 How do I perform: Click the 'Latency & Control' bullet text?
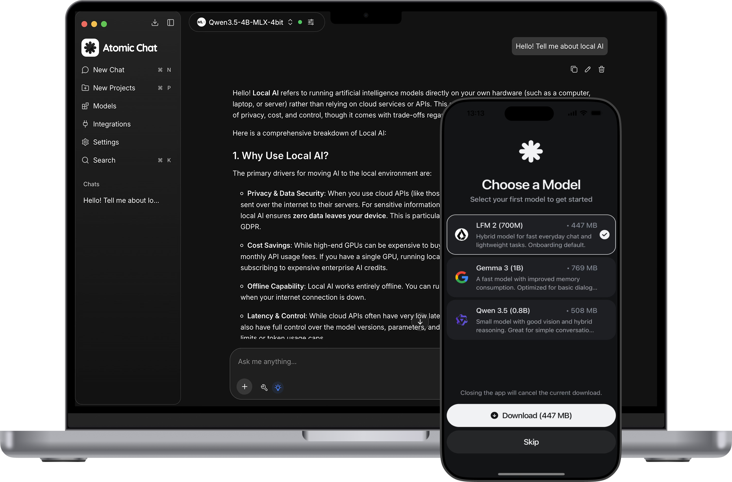(276, 316)
